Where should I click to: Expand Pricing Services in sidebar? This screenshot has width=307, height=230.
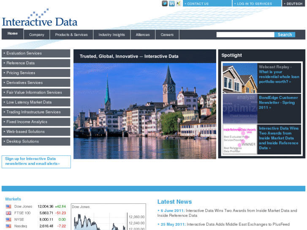pos(36,73)
